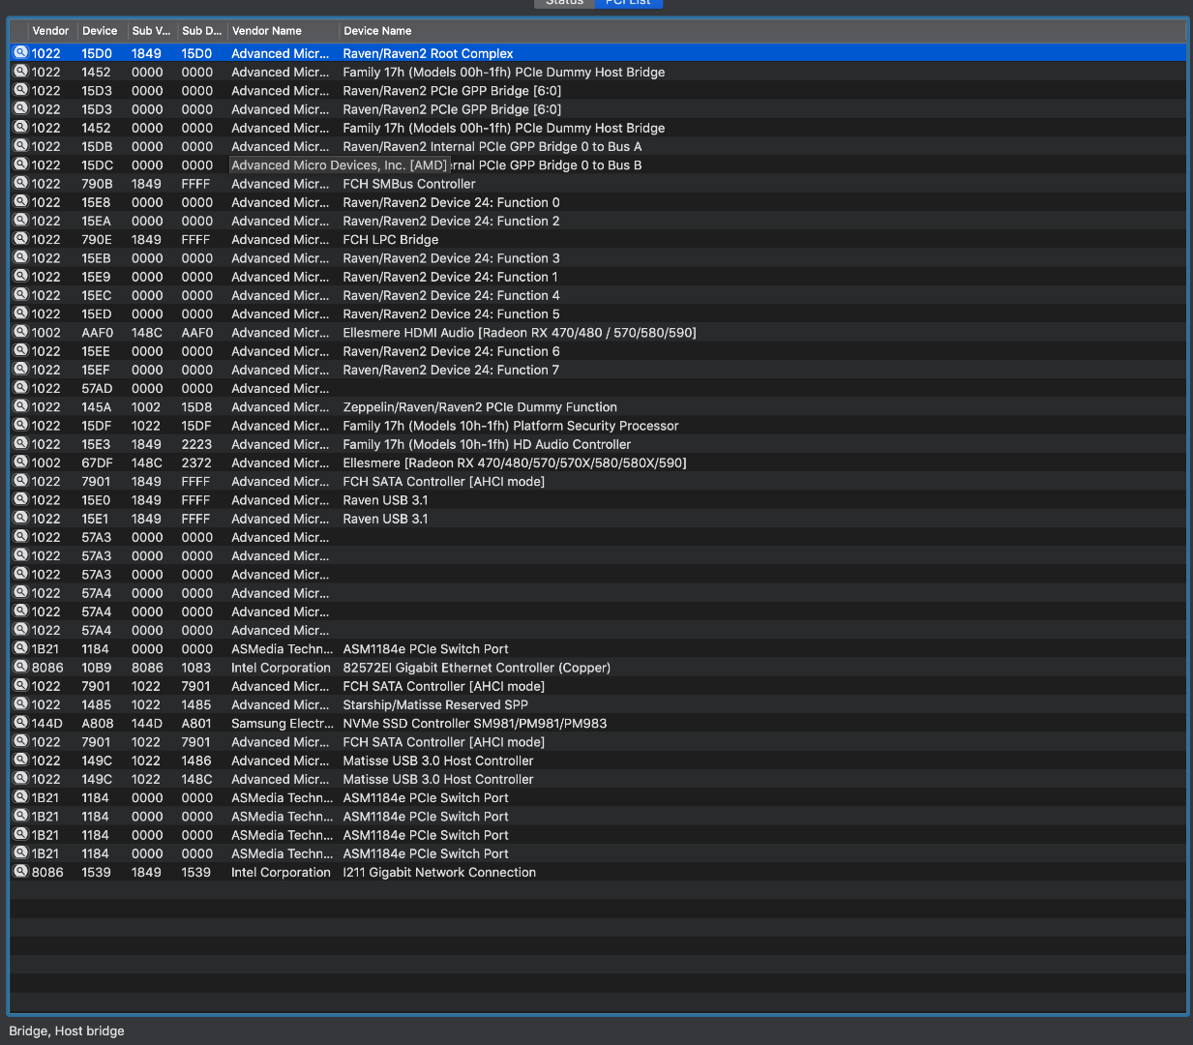1193x1045 pixels.
Task: Switch to the Status tab
Action: (564, 3)
